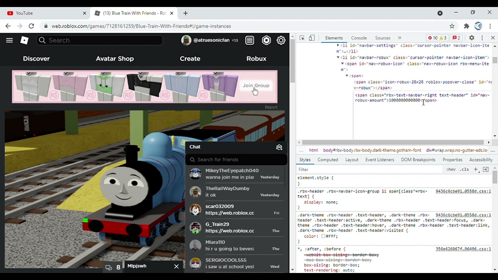Screen dimensions: 498x280
Task: Open the Chrome profile avatar
Action: pos(478,26)
